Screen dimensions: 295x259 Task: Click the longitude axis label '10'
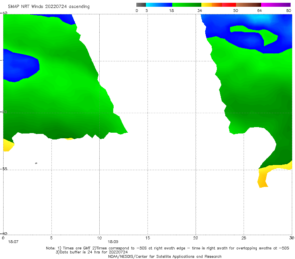[99, 238]
